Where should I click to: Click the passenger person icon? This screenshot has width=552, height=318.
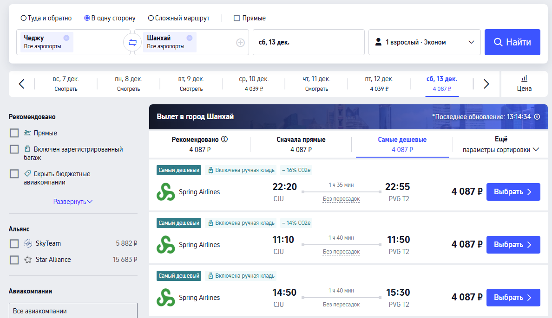pyautogui.click(x=378, y=42)
